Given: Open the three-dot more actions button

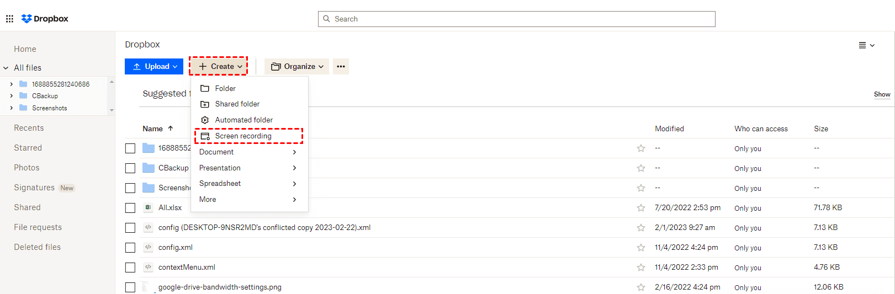Looking at the screenshot, I should (341, 67).
